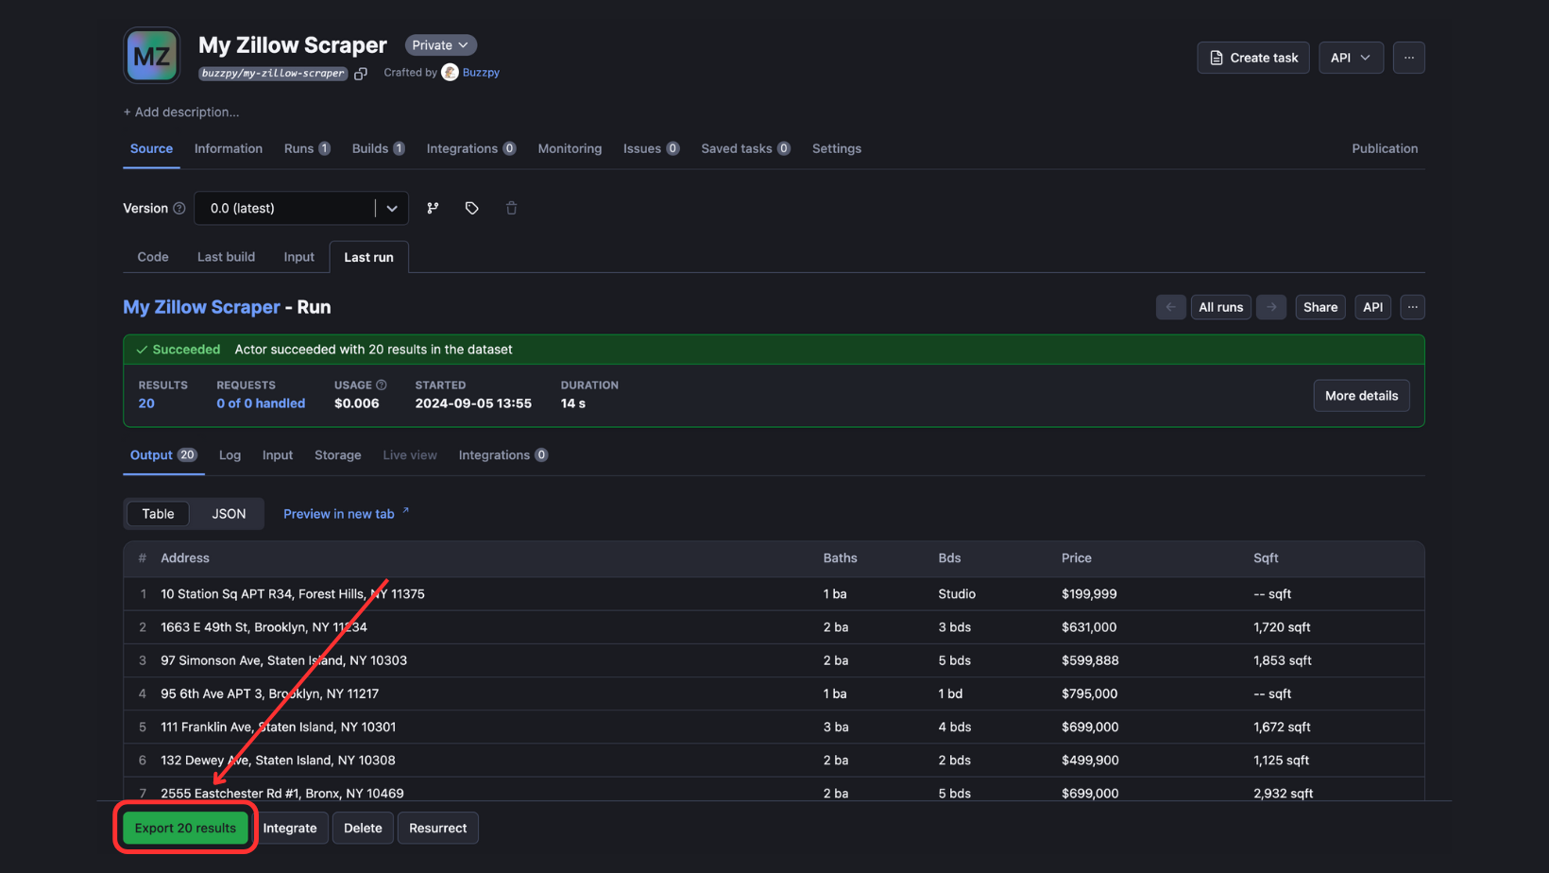Click the previous run arrow icon
The height and width of the screenshot is (873, 1549).
coord(1170,307)
